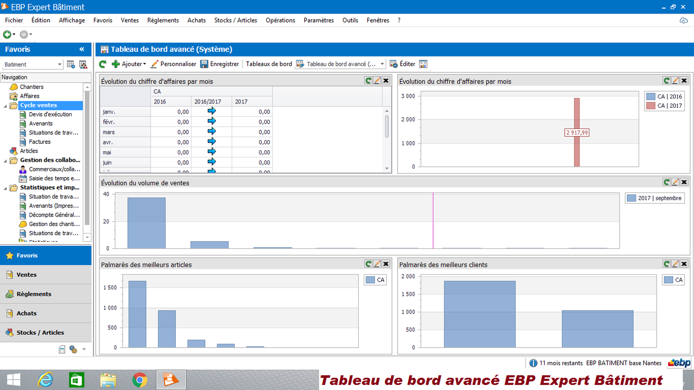Click the green Ajouter plus icon
Screen dimensions: 694x390
point(116,64)
